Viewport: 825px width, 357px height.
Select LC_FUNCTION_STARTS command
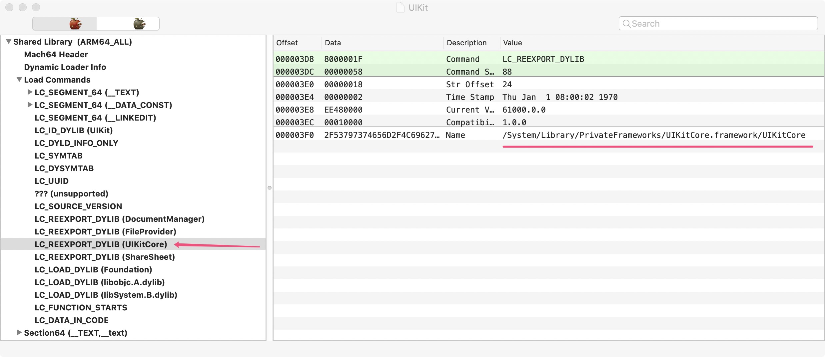[x=81, y=307]
